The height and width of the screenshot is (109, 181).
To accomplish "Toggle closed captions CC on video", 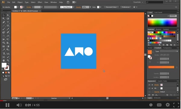I will 159,105.
